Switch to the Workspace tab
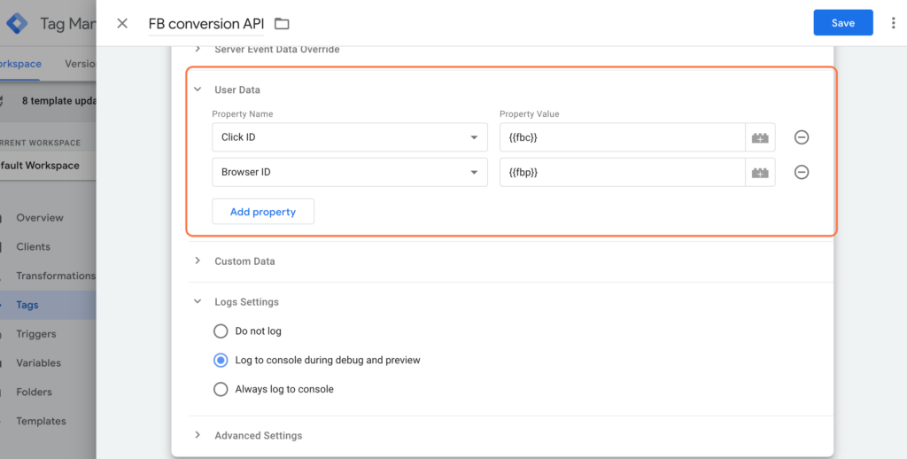Screen dimensions: 907x459 tap(20, 64)
